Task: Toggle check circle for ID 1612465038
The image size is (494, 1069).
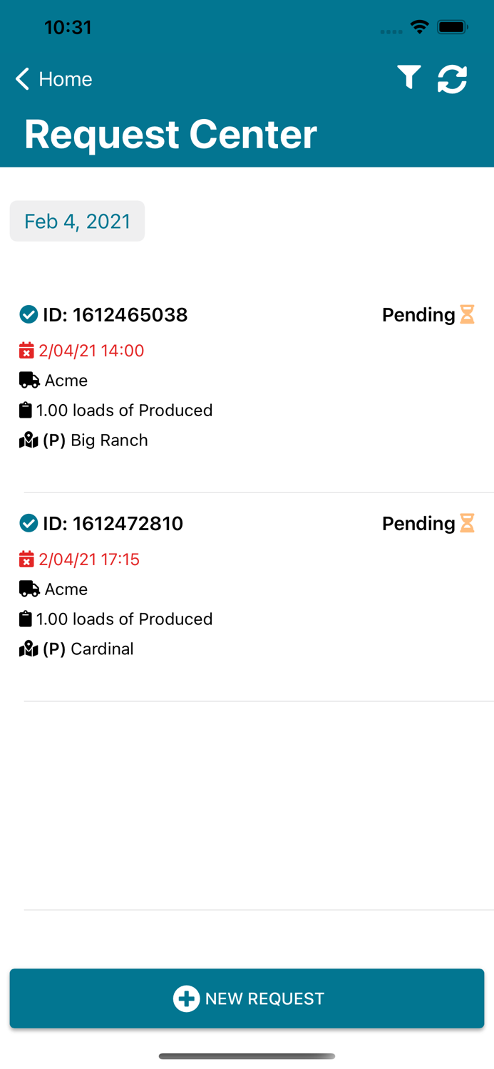Action: coord(29,314)
